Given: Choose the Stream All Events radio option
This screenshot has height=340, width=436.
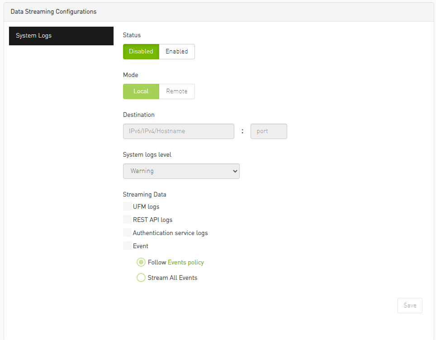Looking at the screenshot, I should point(141,278).
